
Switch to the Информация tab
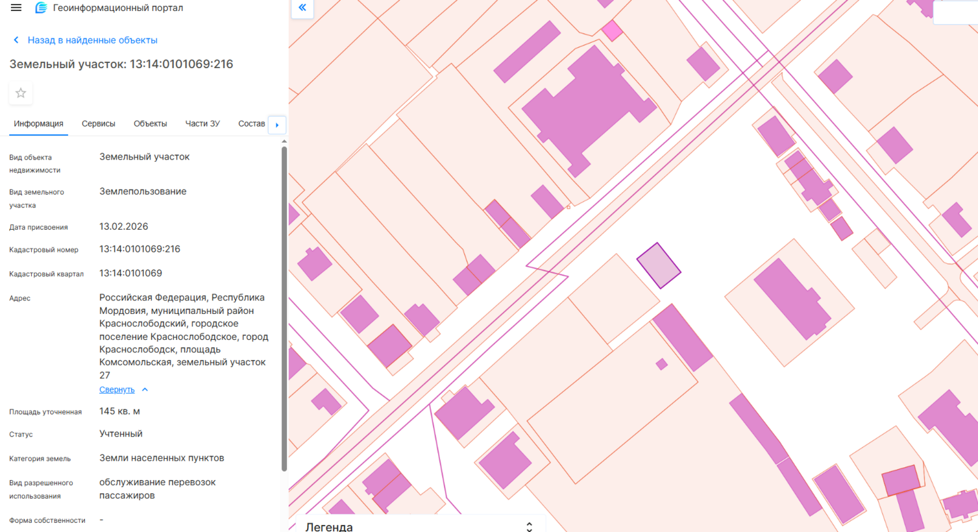[38, 123]
